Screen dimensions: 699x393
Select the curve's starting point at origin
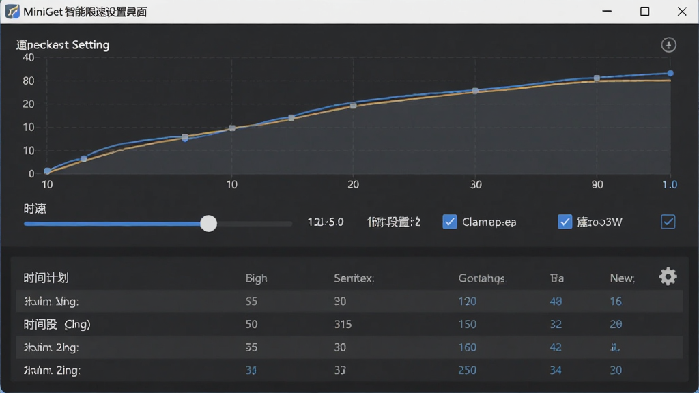tap(47, 171)
